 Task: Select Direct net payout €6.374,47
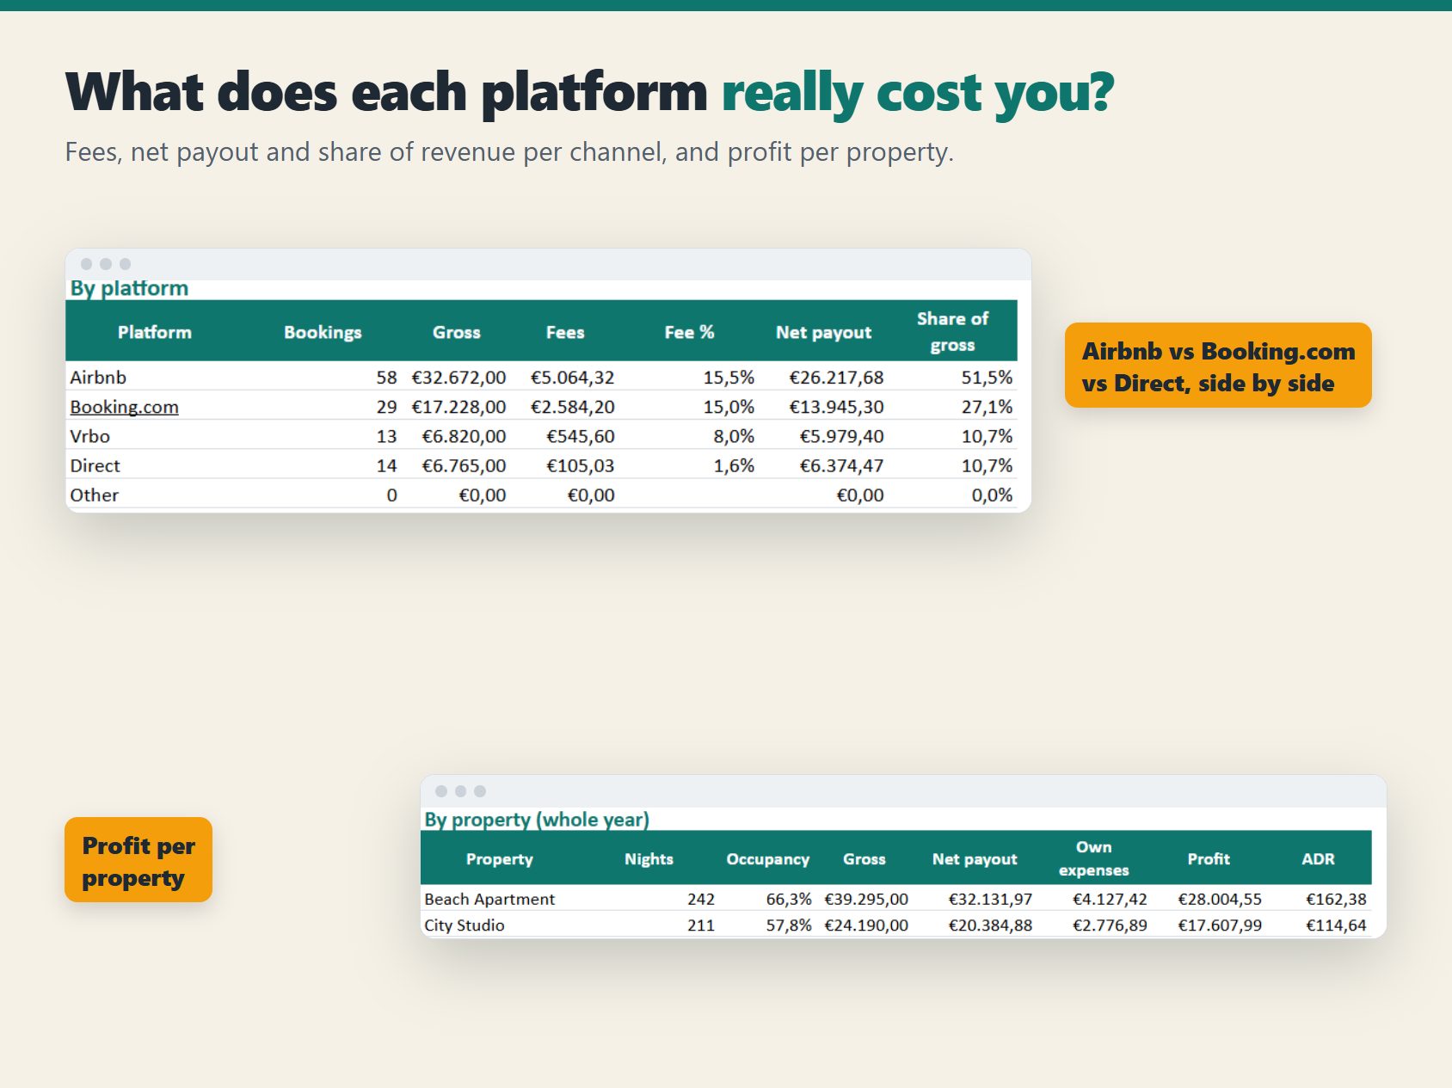[841, 465]
